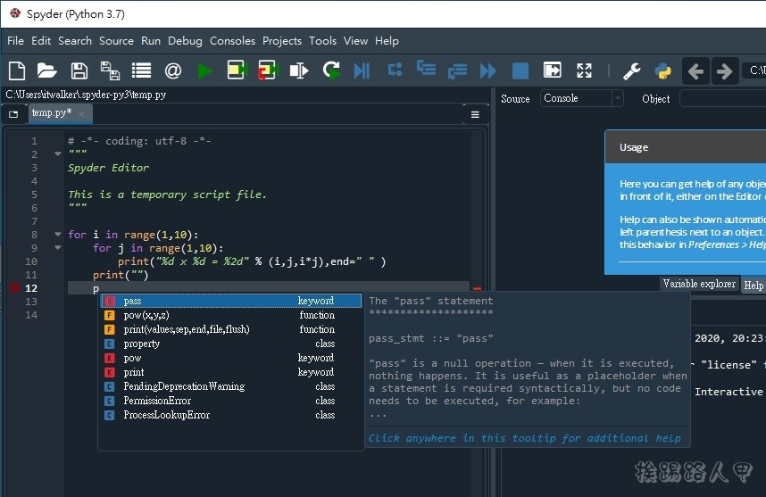Click the New file icon
Image resolution: width=766 pixels, height=497 pixels.
point(17,70)
